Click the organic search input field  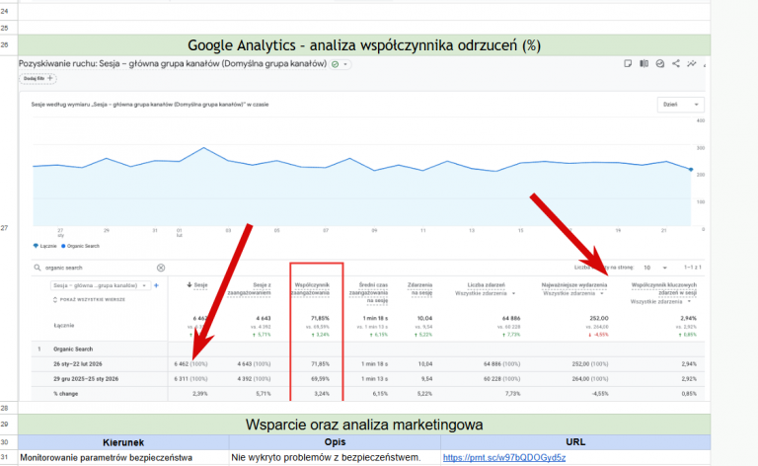click(97, 268)
